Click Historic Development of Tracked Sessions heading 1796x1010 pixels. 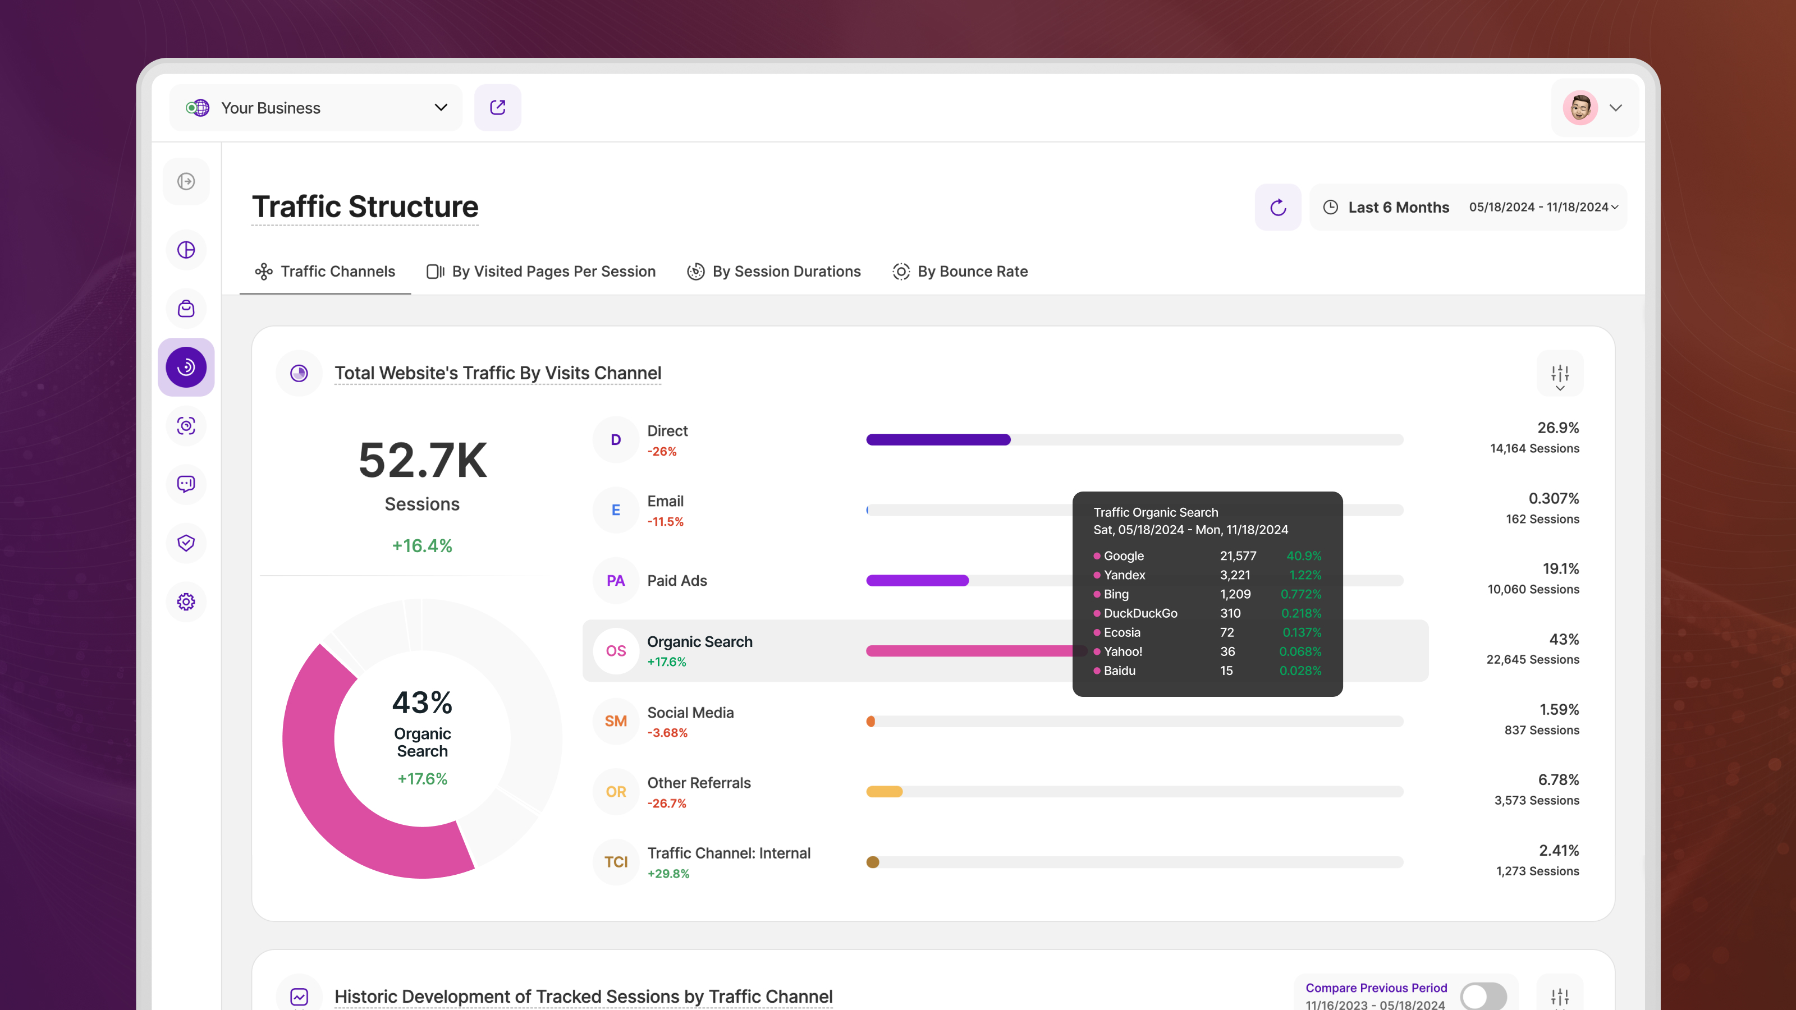pos(584,997)
